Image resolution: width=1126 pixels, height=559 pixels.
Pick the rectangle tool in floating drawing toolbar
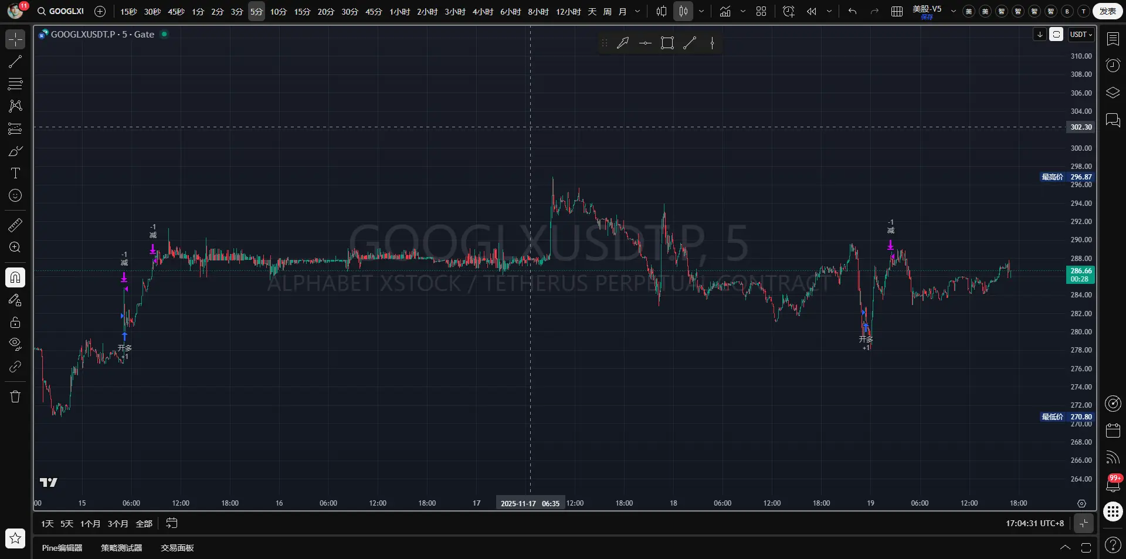coord(667,43)
